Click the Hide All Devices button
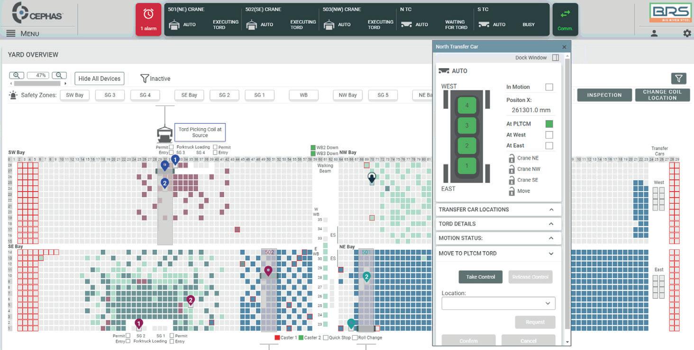The width and height of the screenshot is (694, 350). pyautogui.click(x=100, y=79)
